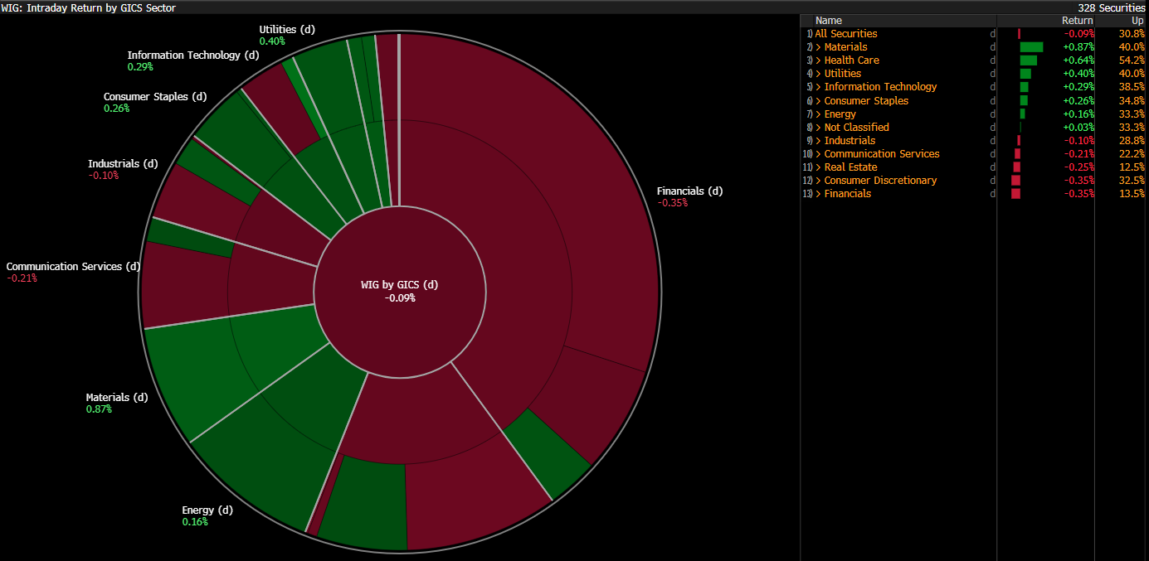Expand the Consumer Staples row chevron
The width and height of the screenshot is (1149, 561).
pyautogui.click(x=818, y=101)
